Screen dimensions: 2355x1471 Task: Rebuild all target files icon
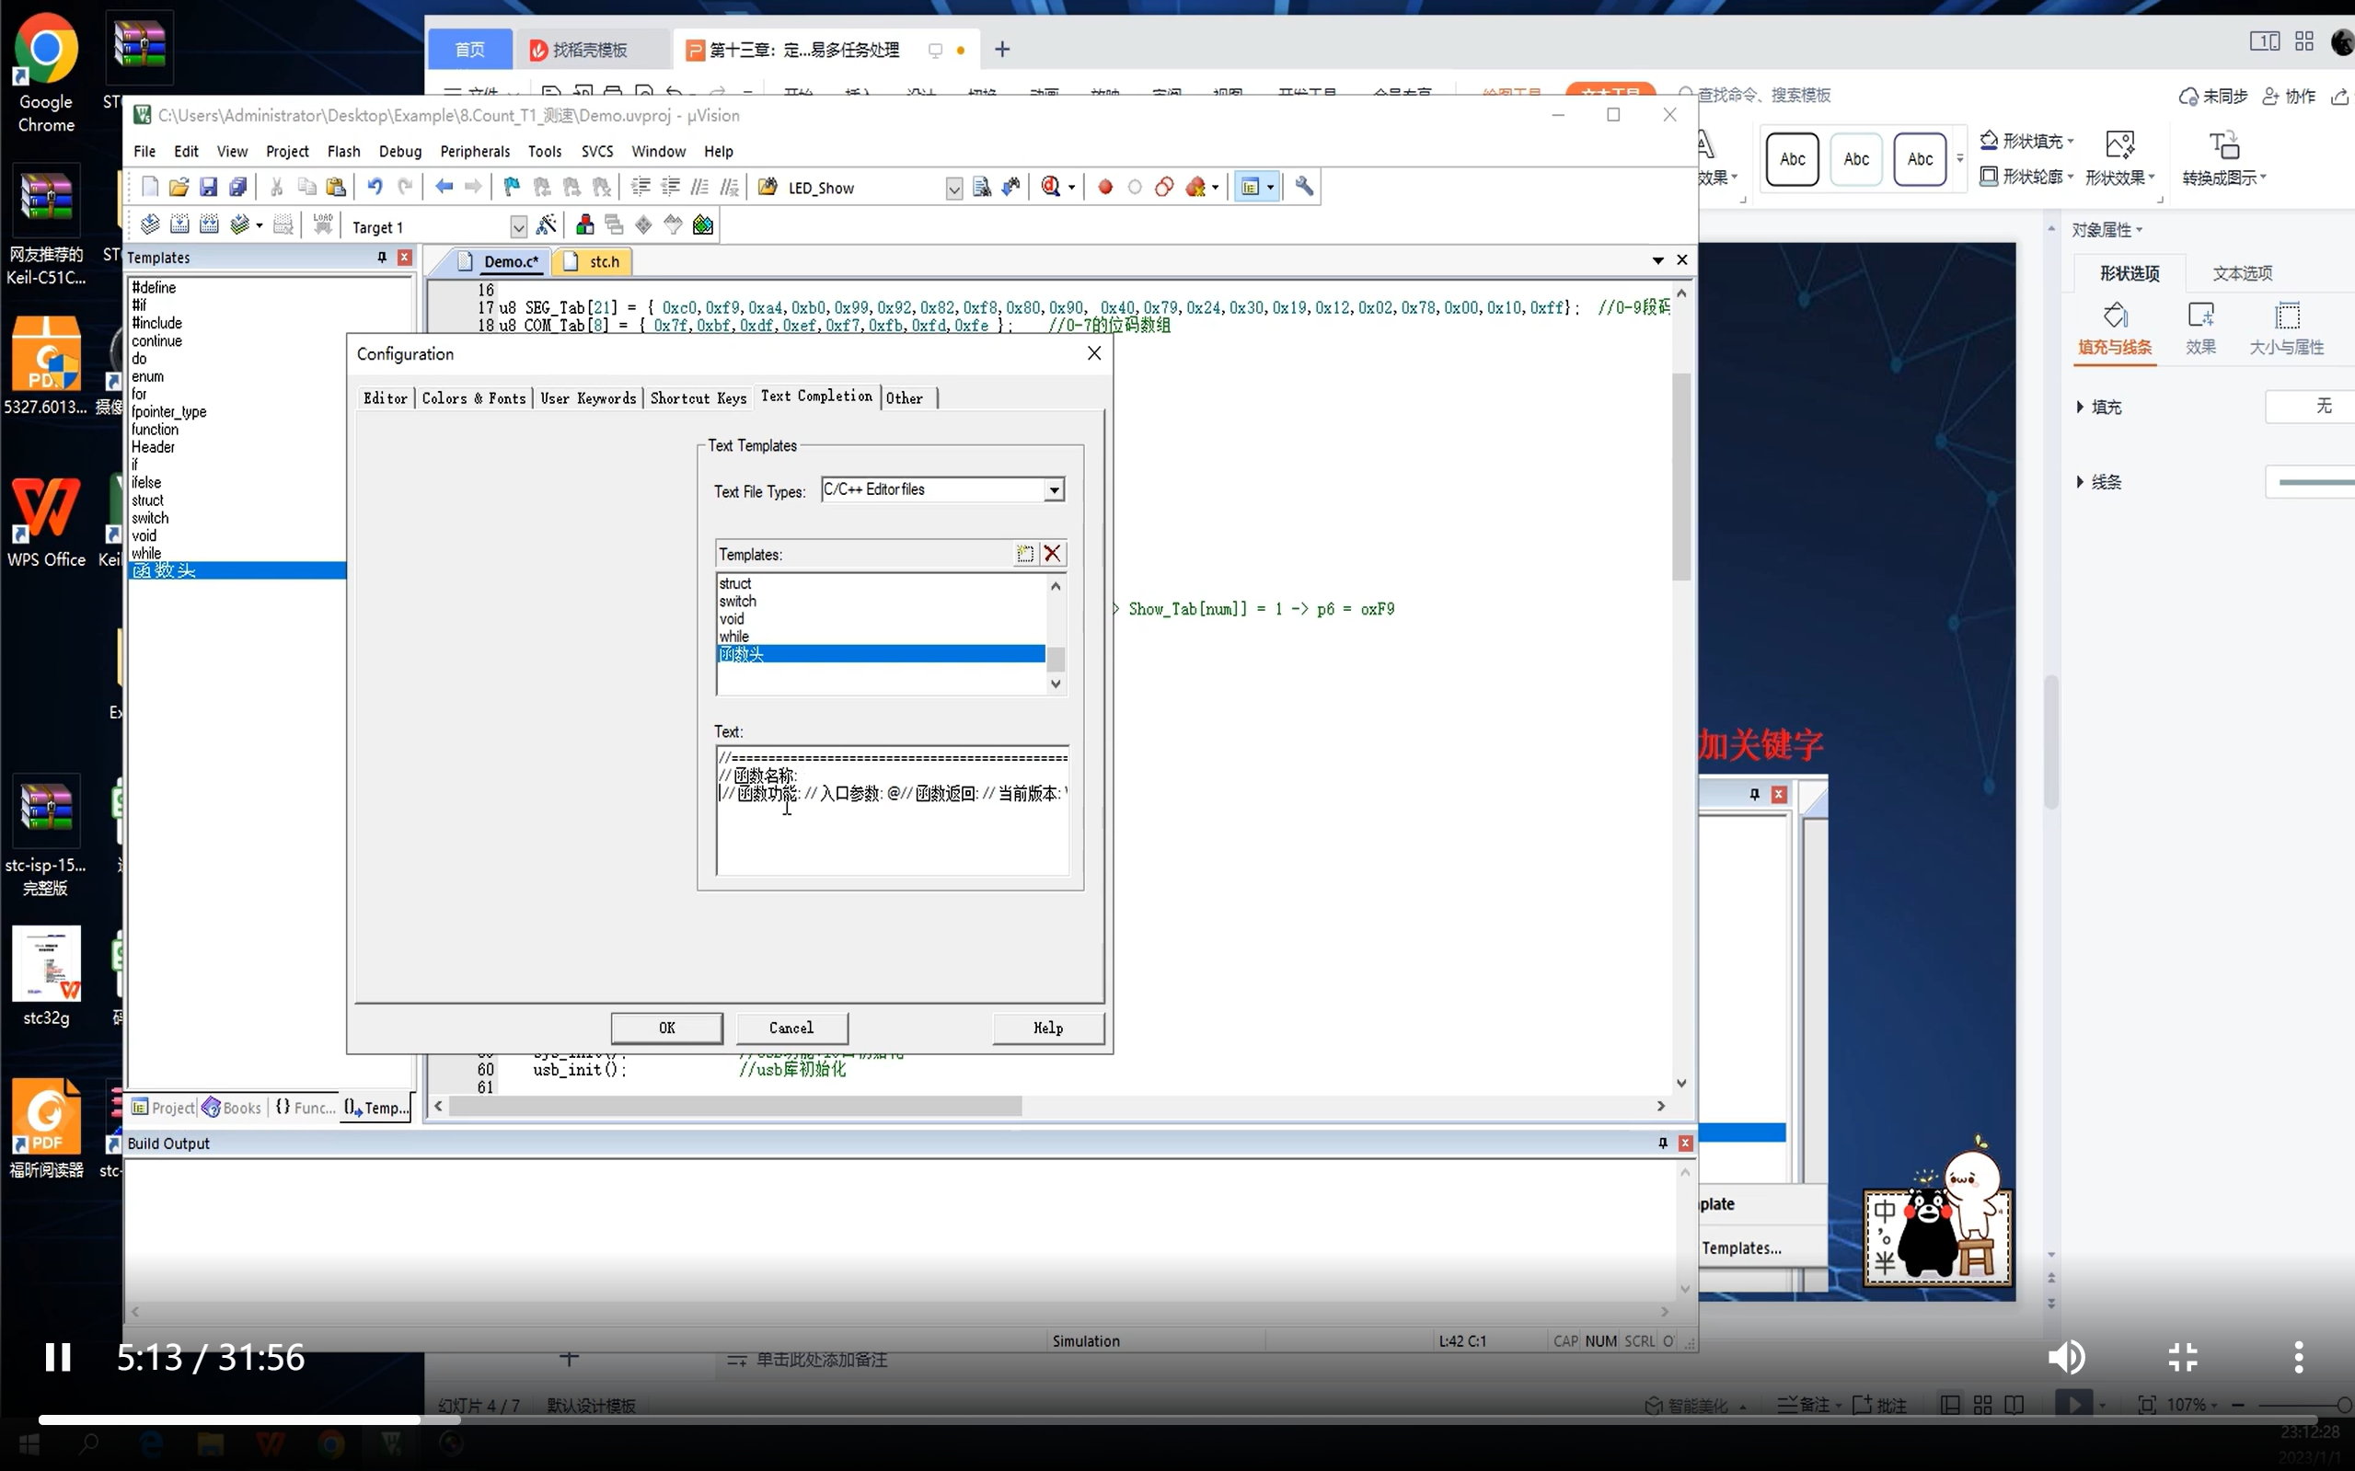[x=208, y=225]
